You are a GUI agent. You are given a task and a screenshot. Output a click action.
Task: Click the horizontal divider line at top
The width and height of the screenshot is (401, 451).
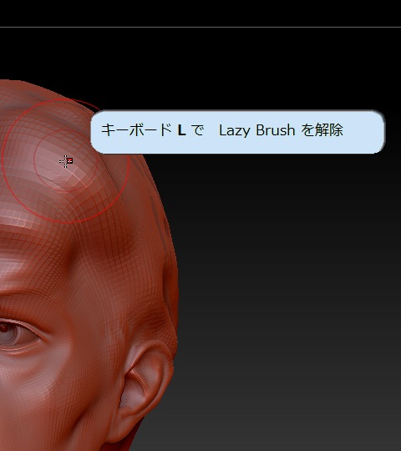pyautogui.click(x=200, y=28)
